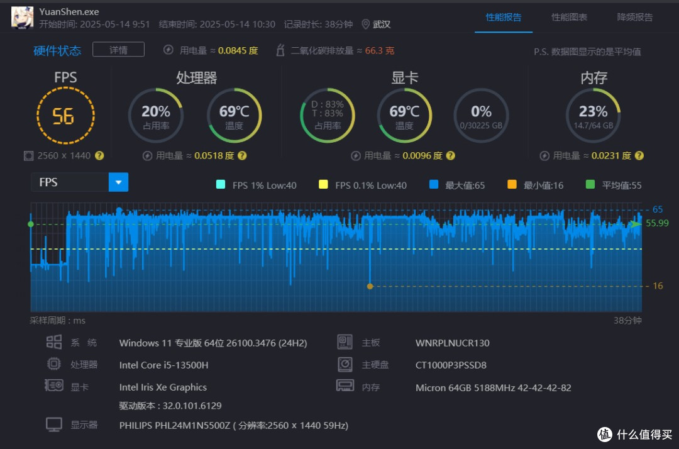The height and width of the screenshot is (449, 679).
Task: Click the motherboard icon beside 主板
Action: pos(345,342)
